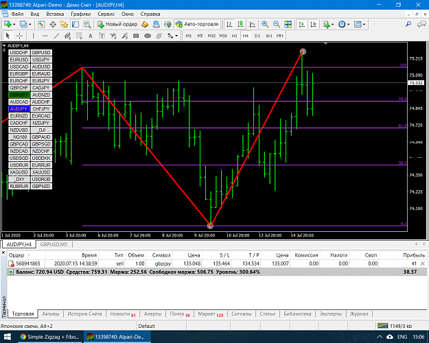Zoom in on the chart

coord(265,24)
